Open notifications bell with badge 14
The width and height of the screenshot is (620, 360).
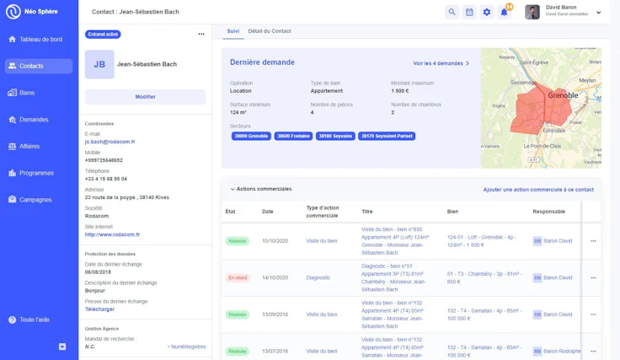(504, 12)
